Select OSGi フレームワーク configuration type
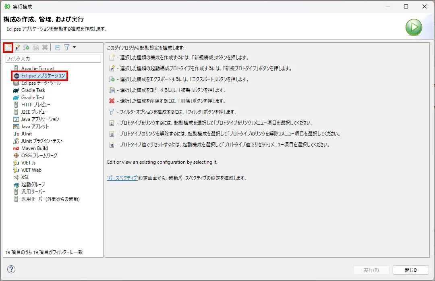The height and width of the screenshot is (281, 435). [x=39, y=156]
